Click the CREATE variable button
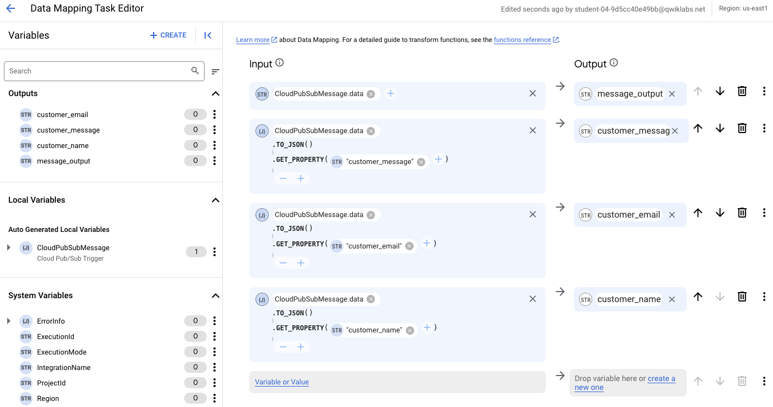773x407 pixels. coord(168,35)
